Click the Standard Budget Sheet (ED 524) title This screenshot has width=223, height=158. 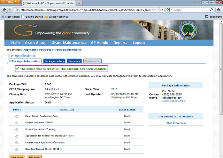(43, 149)
